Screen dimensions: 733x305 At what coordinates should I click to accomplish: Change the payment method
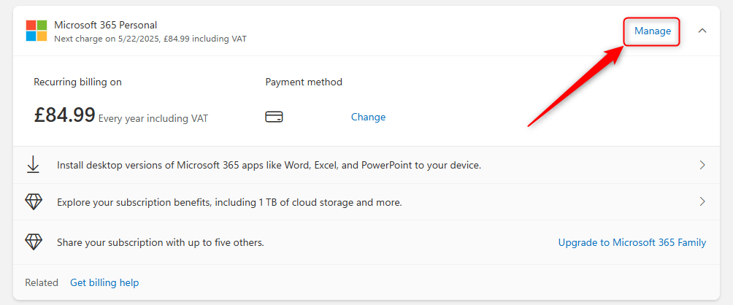pyautogui.click(x=368, y=117)
